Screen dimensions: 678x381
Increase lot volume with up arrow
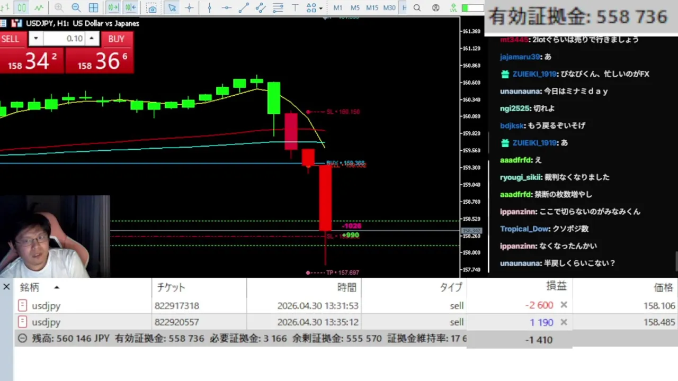pyautogui.click(x=92, y=39)
